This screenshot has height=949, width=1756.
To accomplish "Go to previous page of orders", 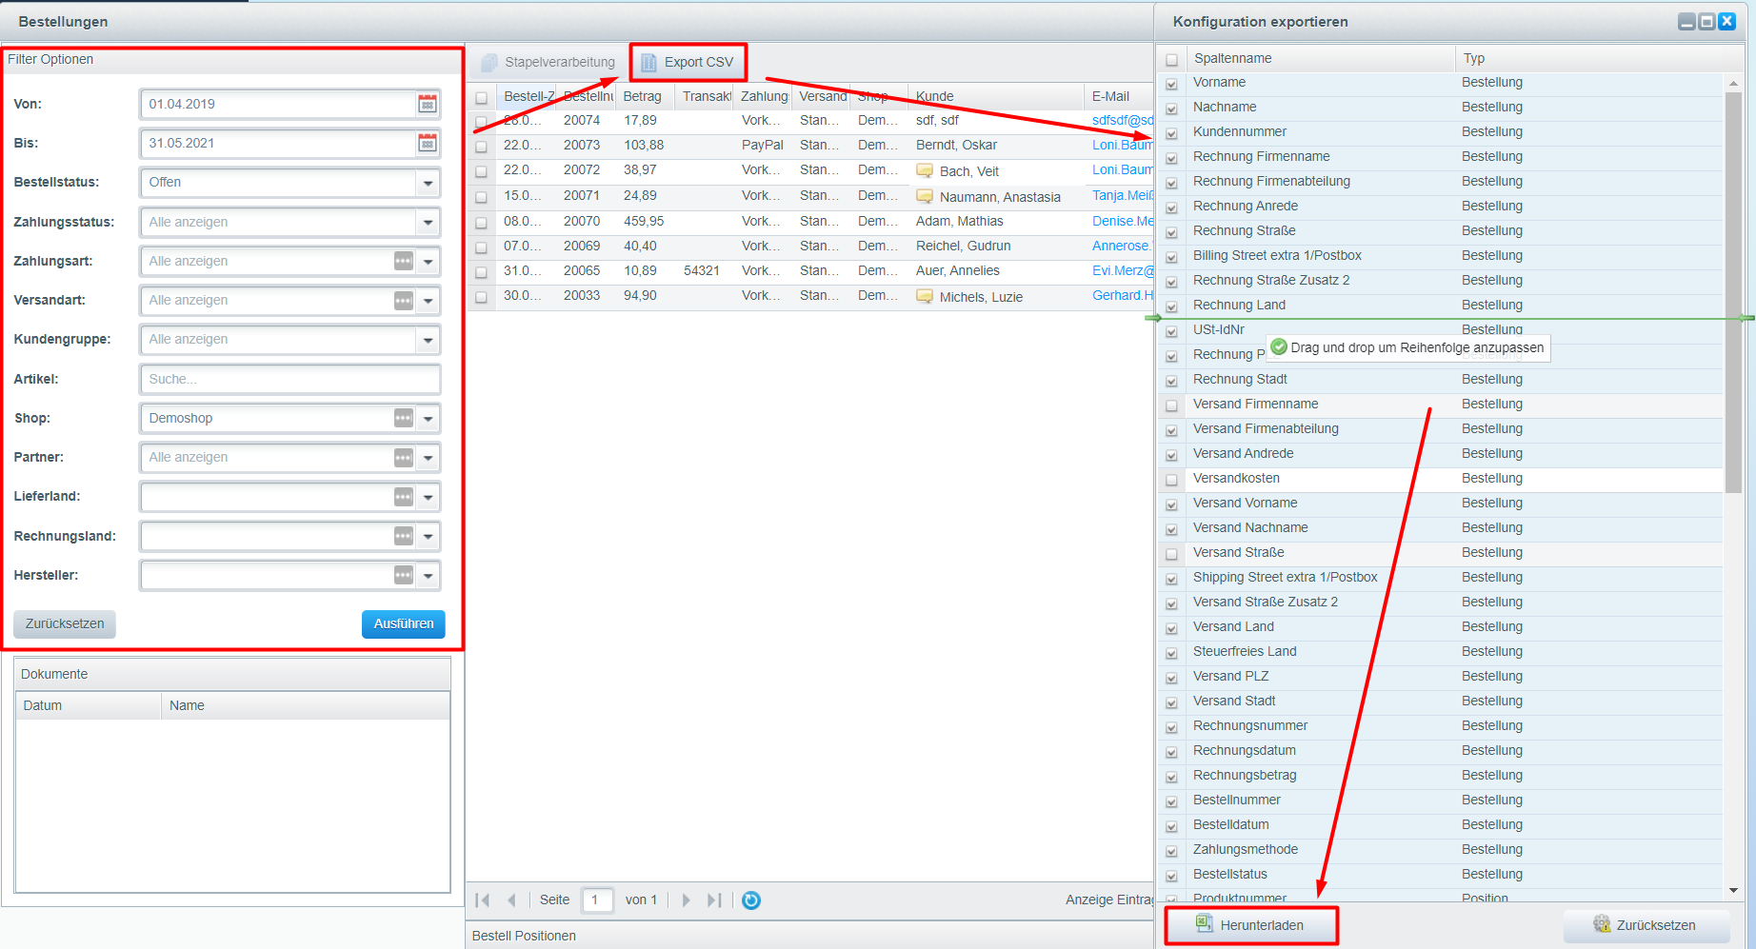I will (x=511, y=900).
